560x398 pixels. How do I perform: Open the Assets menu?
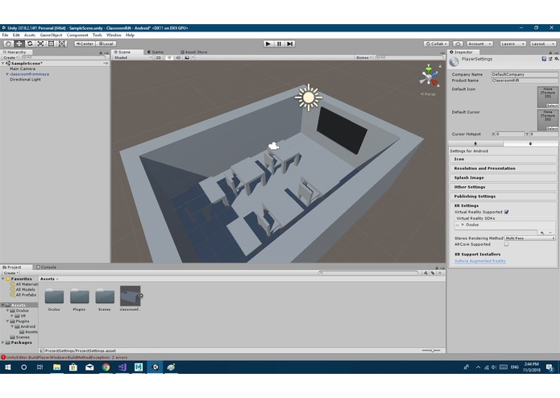pos(30,35)
